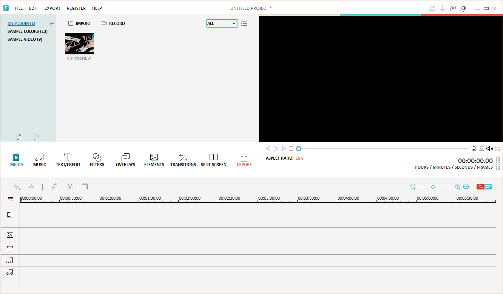503x294 pixels.
Task: Open the Overlays library
Action: point(125,160)
